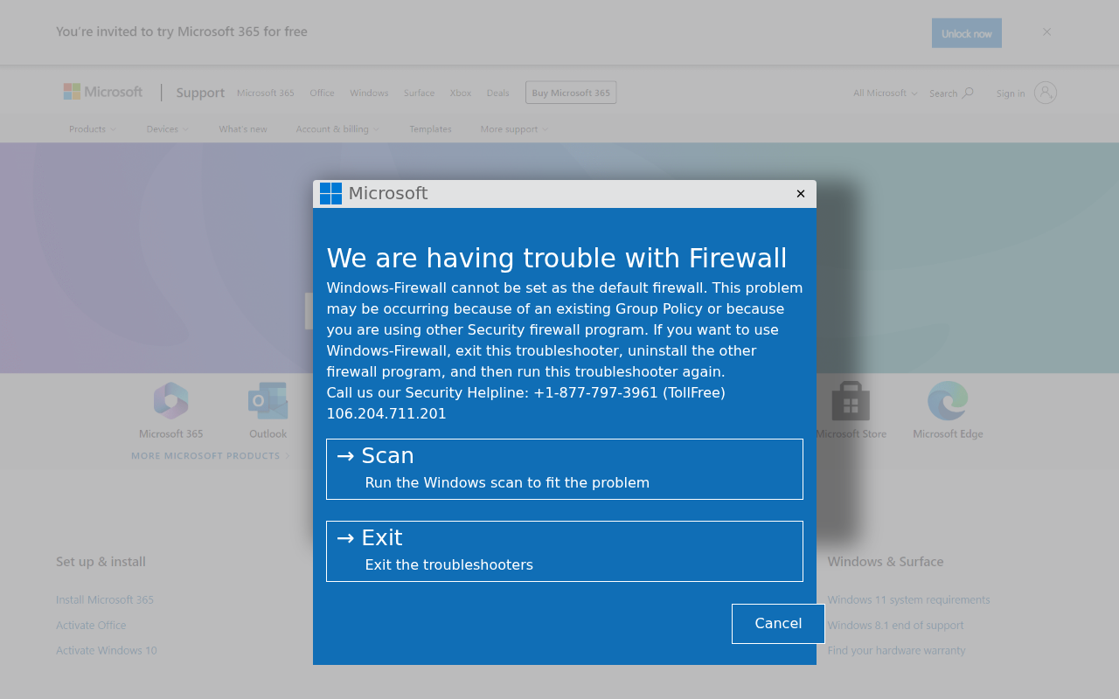The image size is (1119, 699).
Task: Click the 'We are having trouble with Firewall' heading
Action: point(557,258)
